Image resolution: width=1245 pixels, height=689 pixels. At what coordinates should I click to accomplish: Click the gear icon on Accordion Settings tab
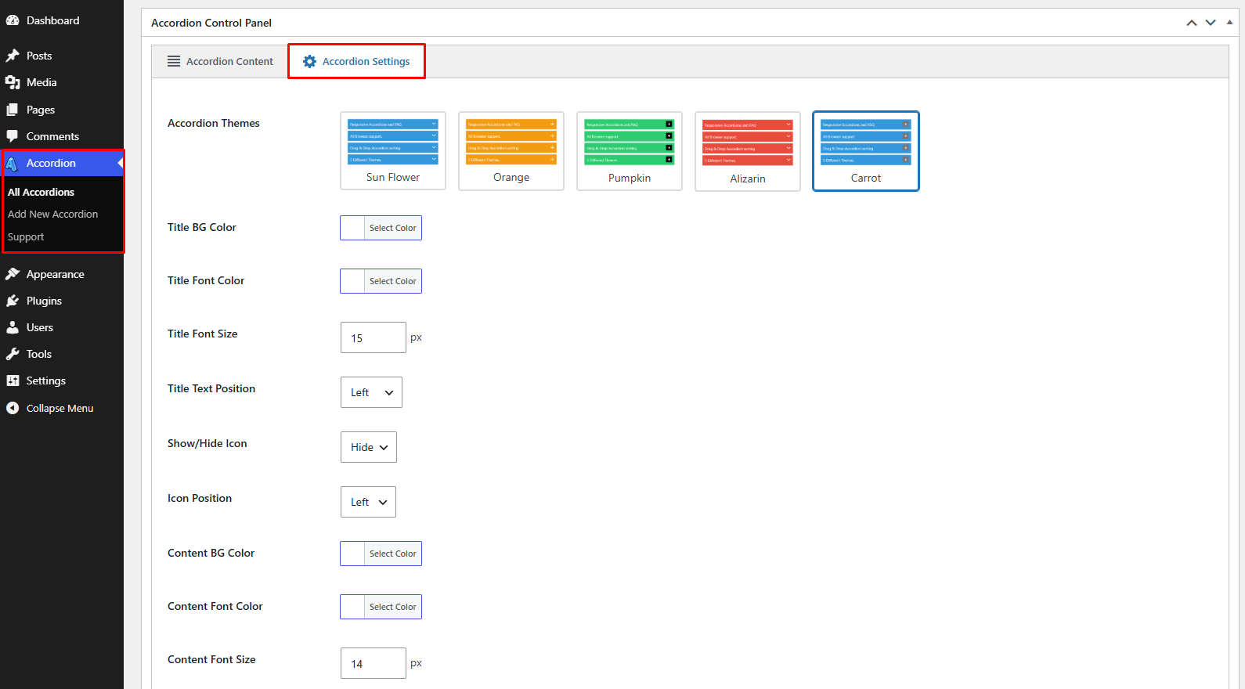(x=310, y=61)
